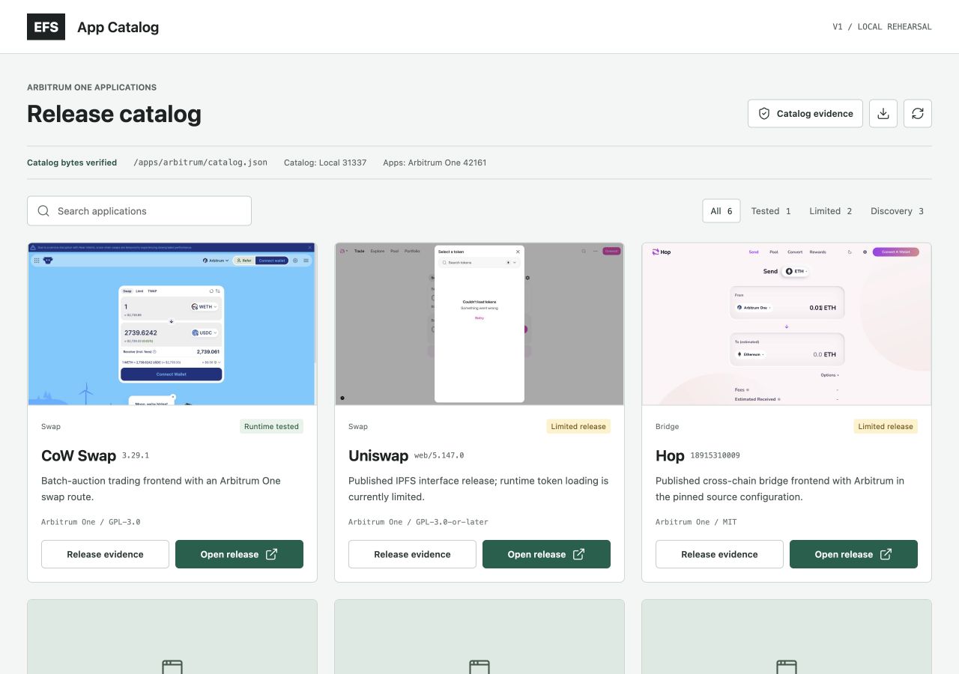Select Uniswap version web/5.147.0
The width and height of the screenshot is (959, 674).
[x=439, y=455]
